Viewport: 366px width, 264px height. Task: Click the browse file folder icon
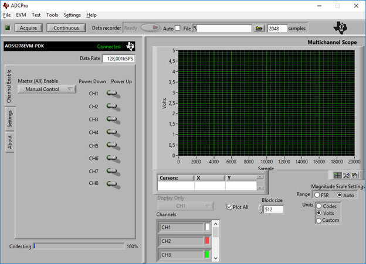[x=259, y=28]
